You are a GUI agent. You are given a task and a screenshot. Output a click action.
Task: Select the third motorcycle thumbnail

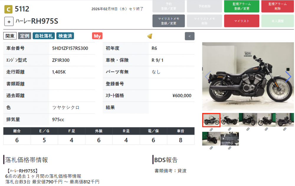coord(248,119)
